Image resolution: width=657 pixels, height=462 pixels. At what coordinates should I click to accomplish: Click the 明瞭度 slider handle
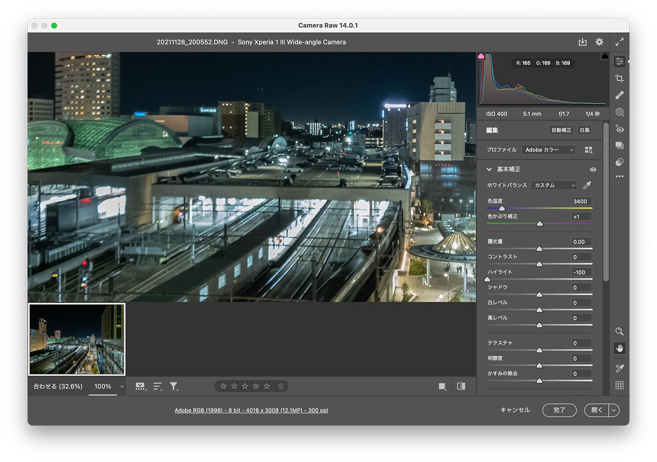click(539, 365)
